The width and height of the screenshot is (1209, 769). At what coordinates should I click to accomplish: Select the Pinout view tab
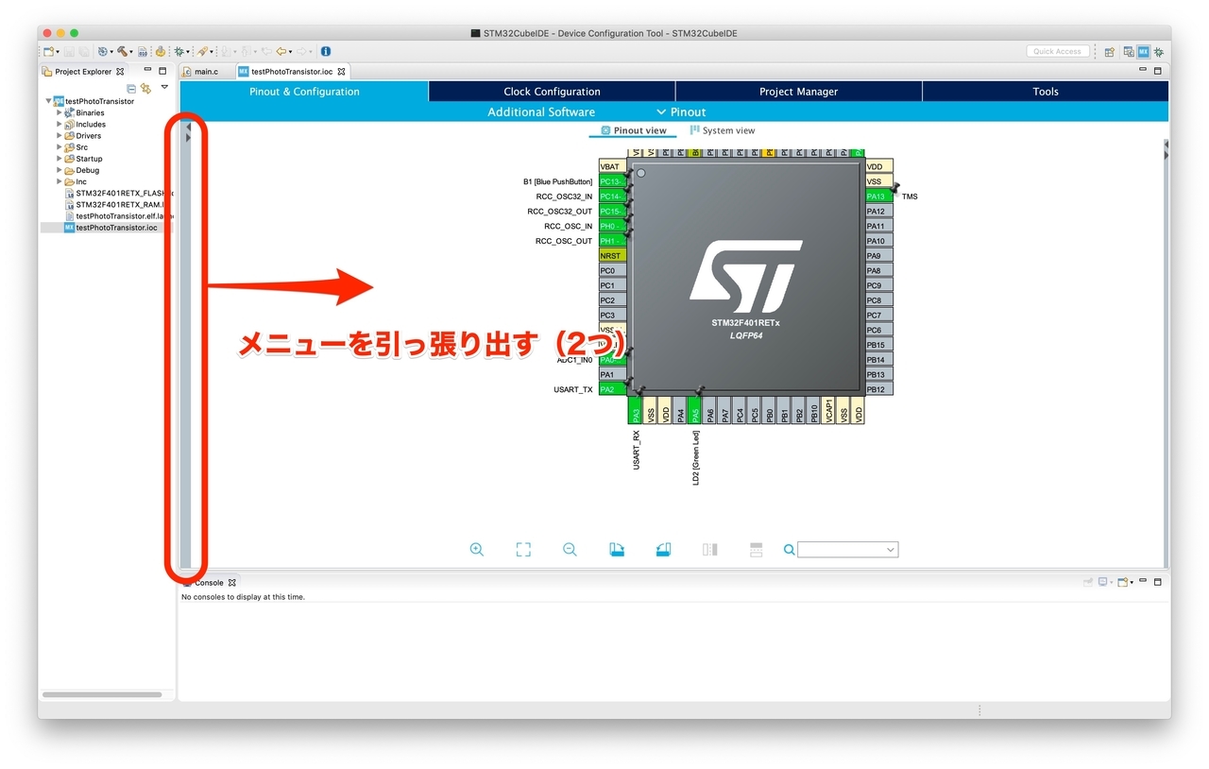633,130
